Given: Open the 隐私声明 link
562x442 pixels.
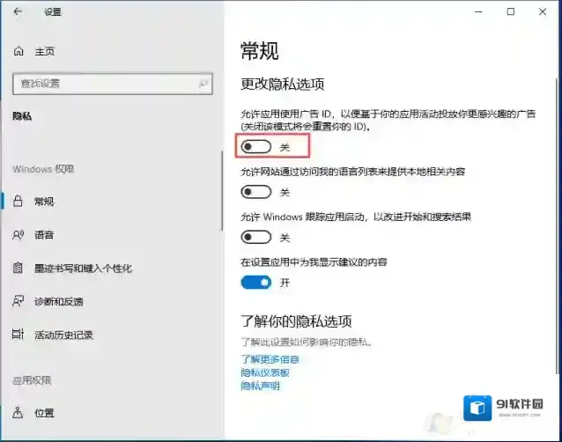Looking at the screenshot, I should 260,386.
